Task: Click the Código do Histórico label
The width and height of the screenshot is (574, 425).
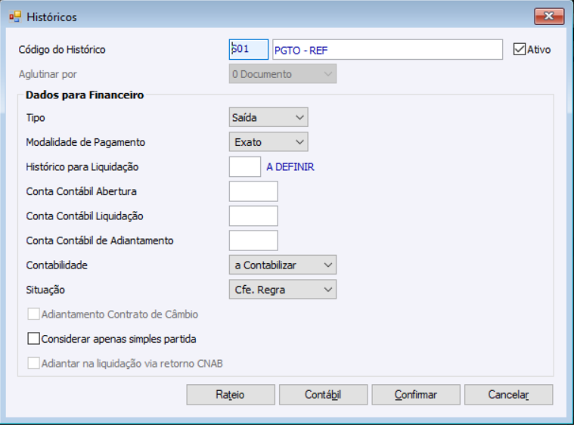Action: (x=62, y=49)
